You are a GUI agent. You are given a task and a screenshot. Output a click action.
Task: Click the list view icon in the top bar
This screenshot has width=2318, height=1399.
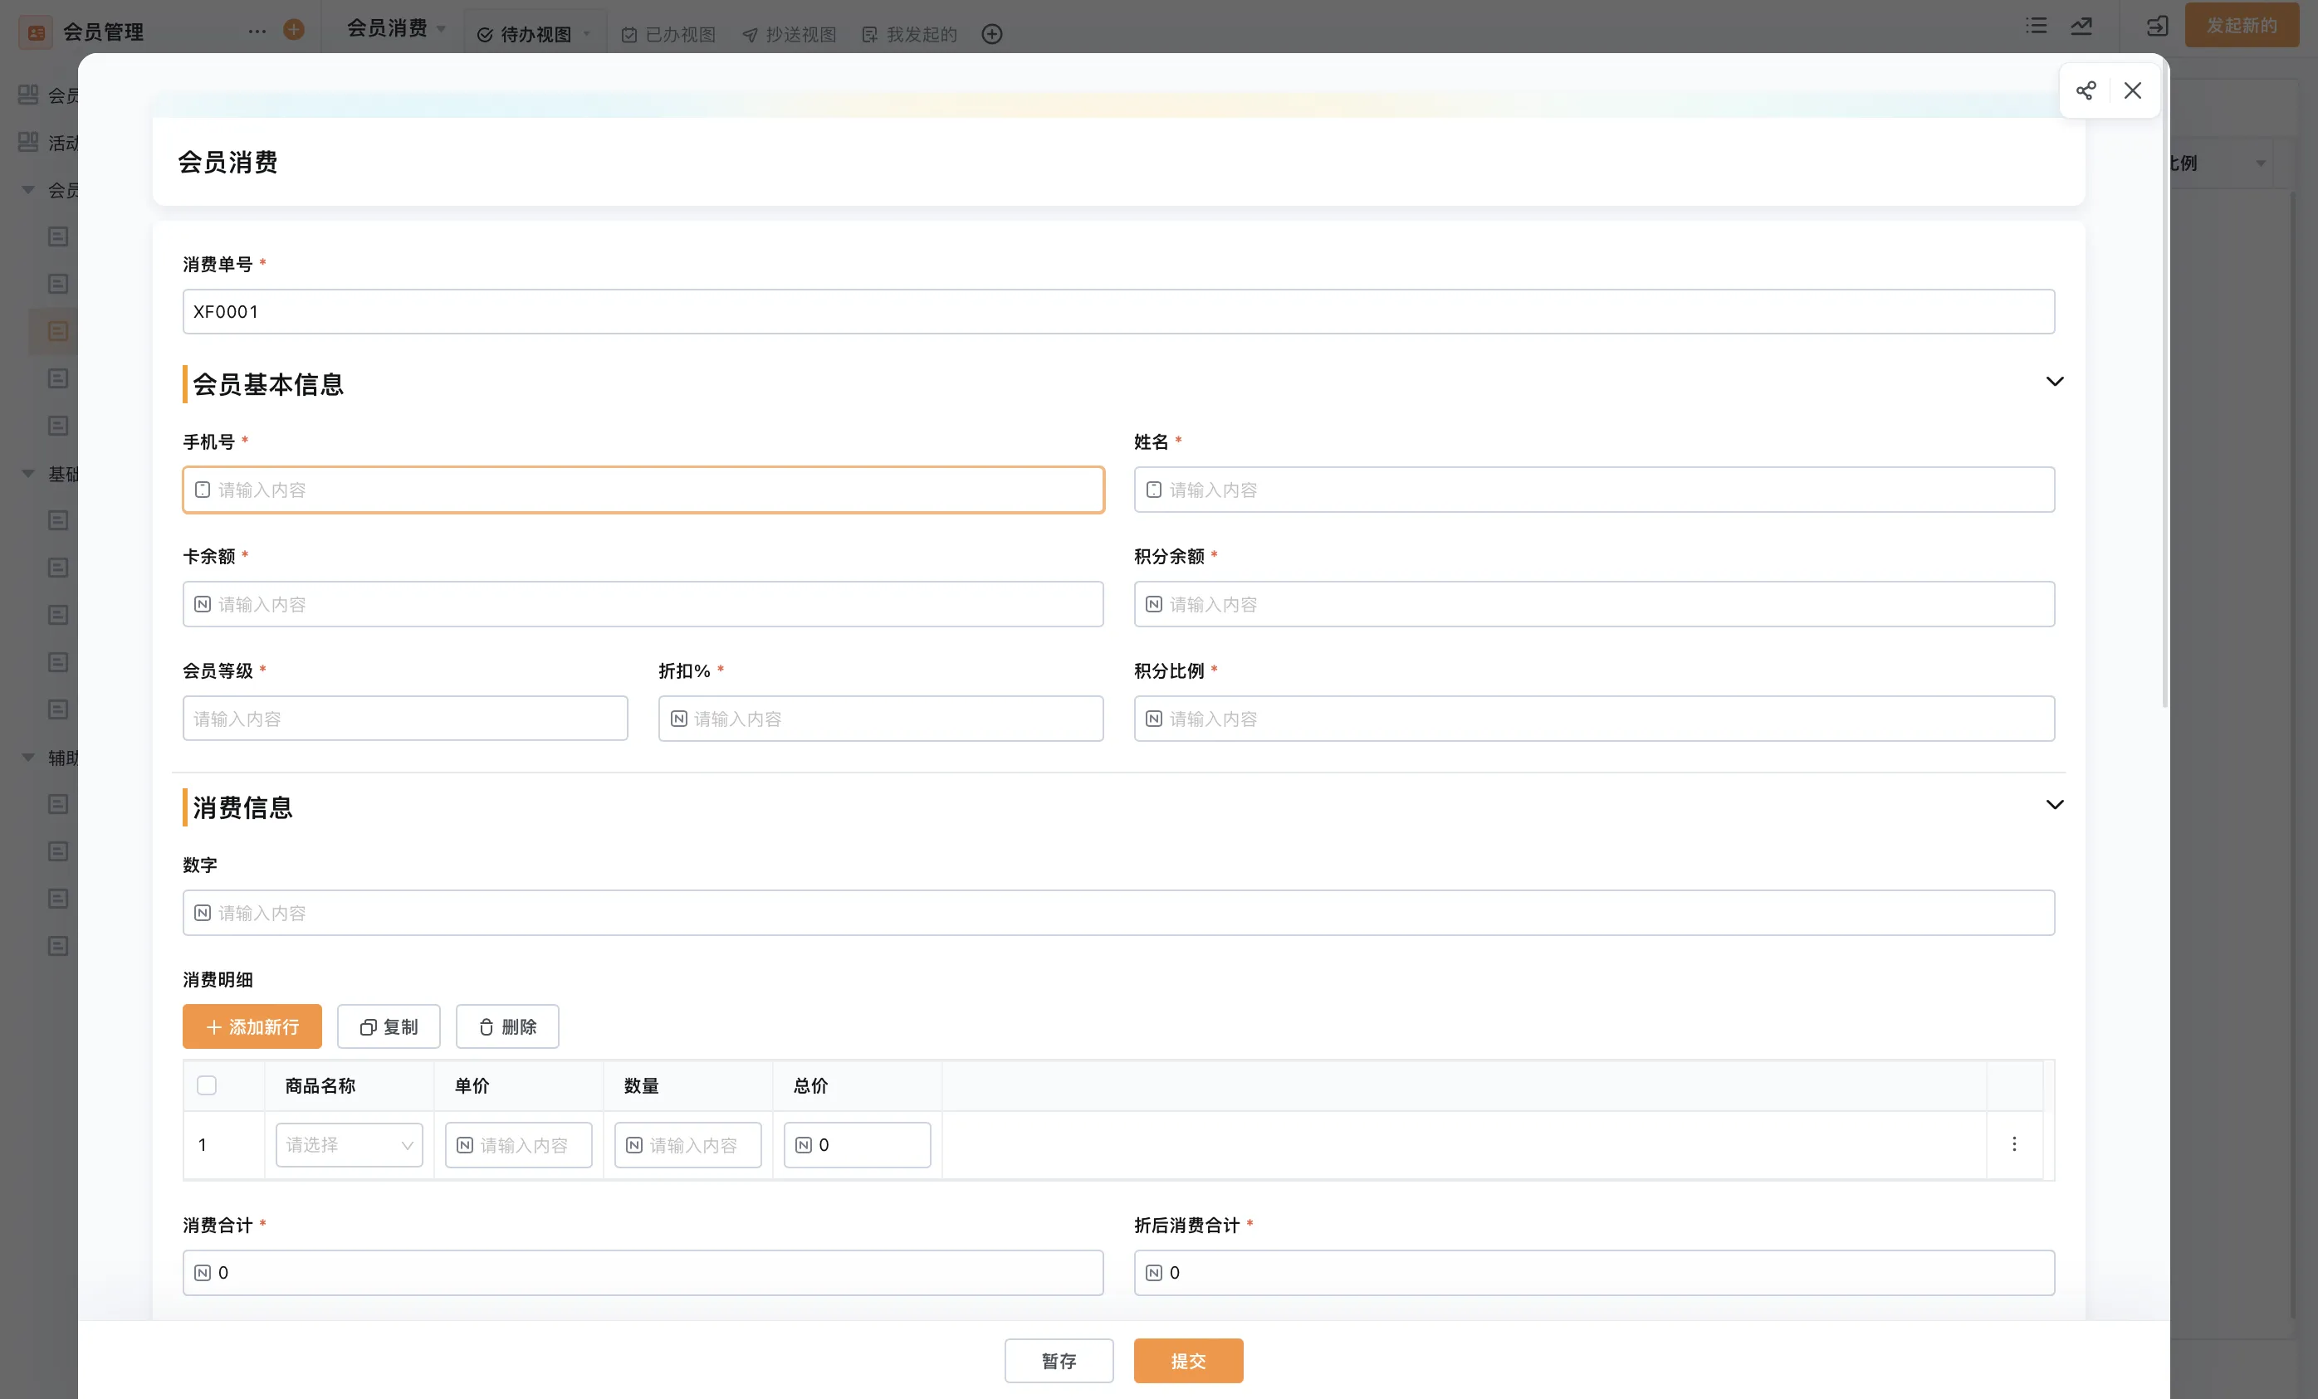click(x=2036, y=27)
